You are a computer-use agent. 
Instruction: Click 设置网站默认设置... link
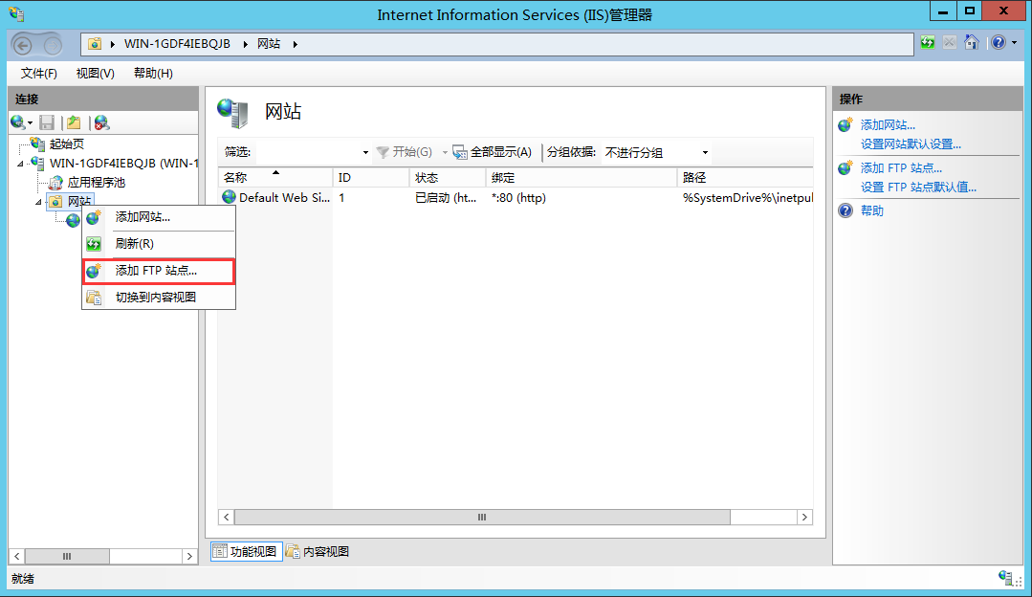[x=911, y=144]
